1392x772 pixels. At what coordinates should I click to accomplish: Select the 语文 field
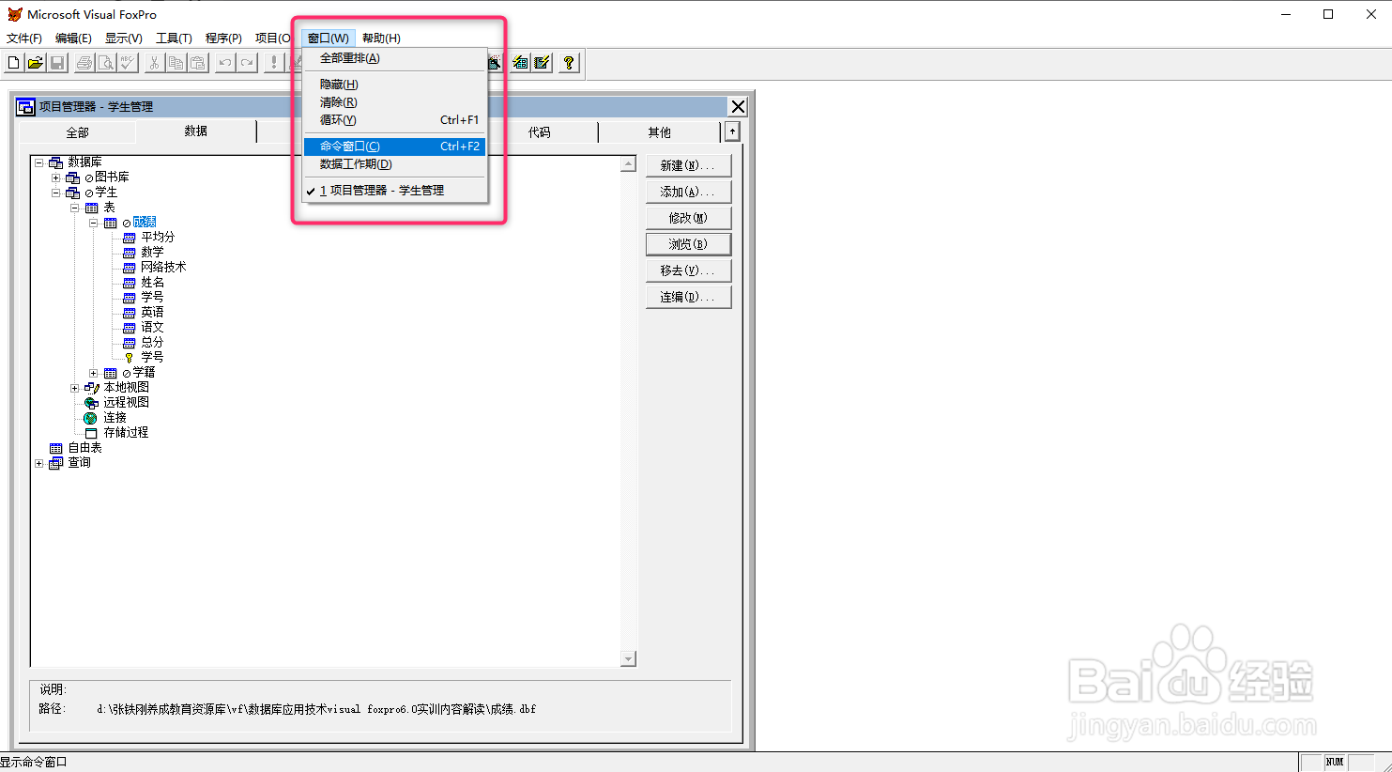click(152, 327)
